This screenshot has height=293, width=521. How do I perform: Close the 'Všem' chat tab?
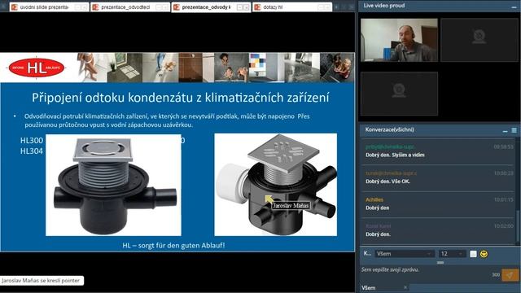pyautogui.click(x=405, y=287)
